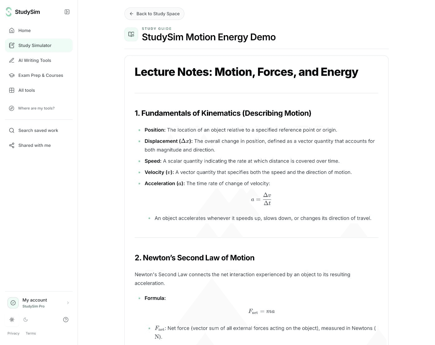Click the StudySim Pro plan text
This screenshot has height=345, width=435.
pyautogui.click(x=33, y=306)
